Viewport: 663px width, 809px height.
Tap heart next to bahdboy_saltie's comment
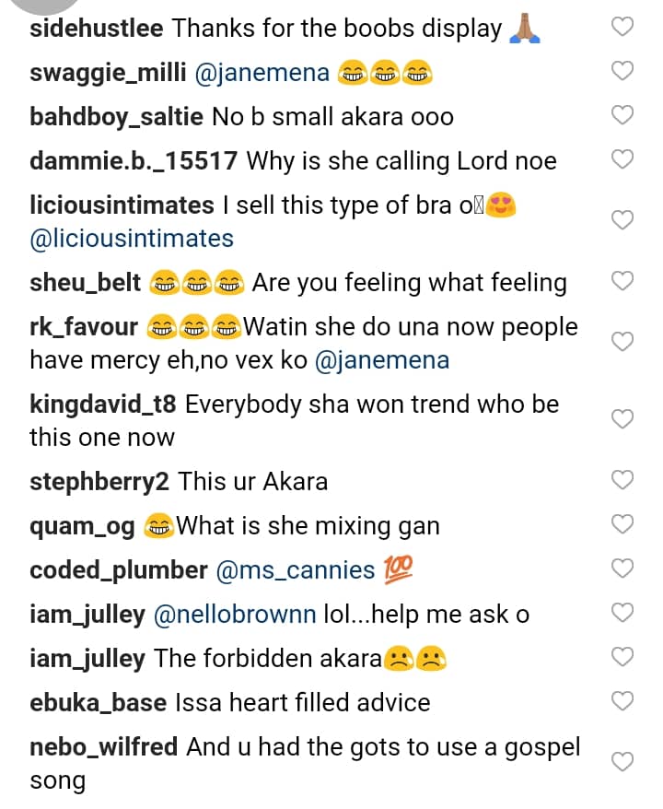(623, 116)
